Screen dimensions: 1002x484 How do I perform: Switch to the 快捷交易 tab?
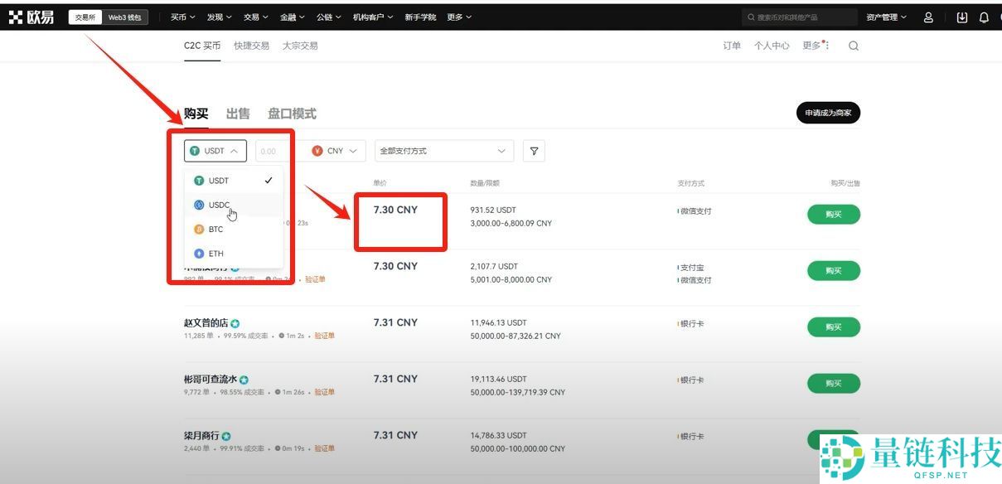point(251,46)
